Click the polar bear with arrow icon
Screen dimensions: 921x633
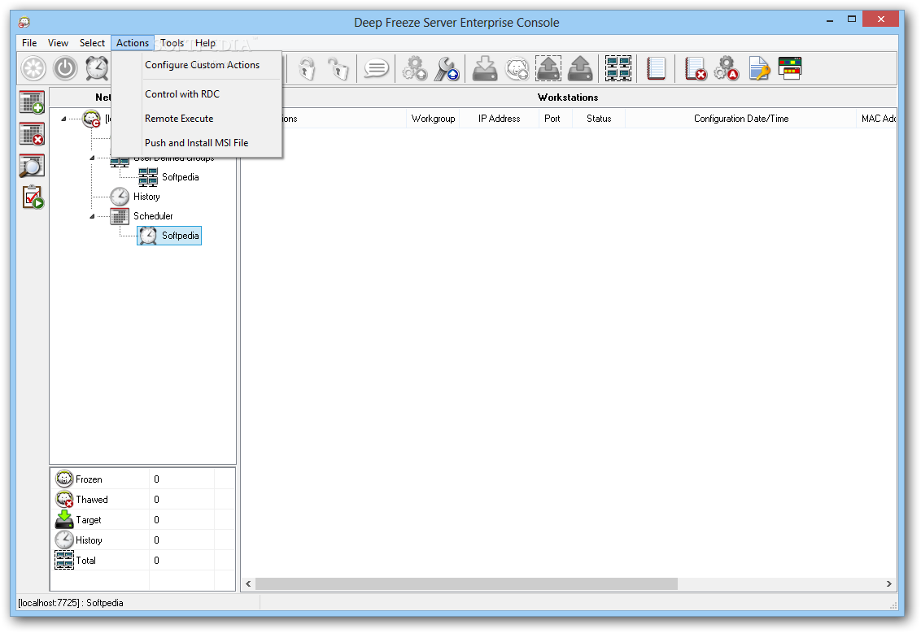coord(517,68)
